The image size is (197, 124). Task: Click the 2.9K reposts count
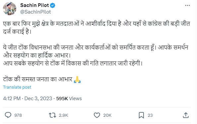63,115
